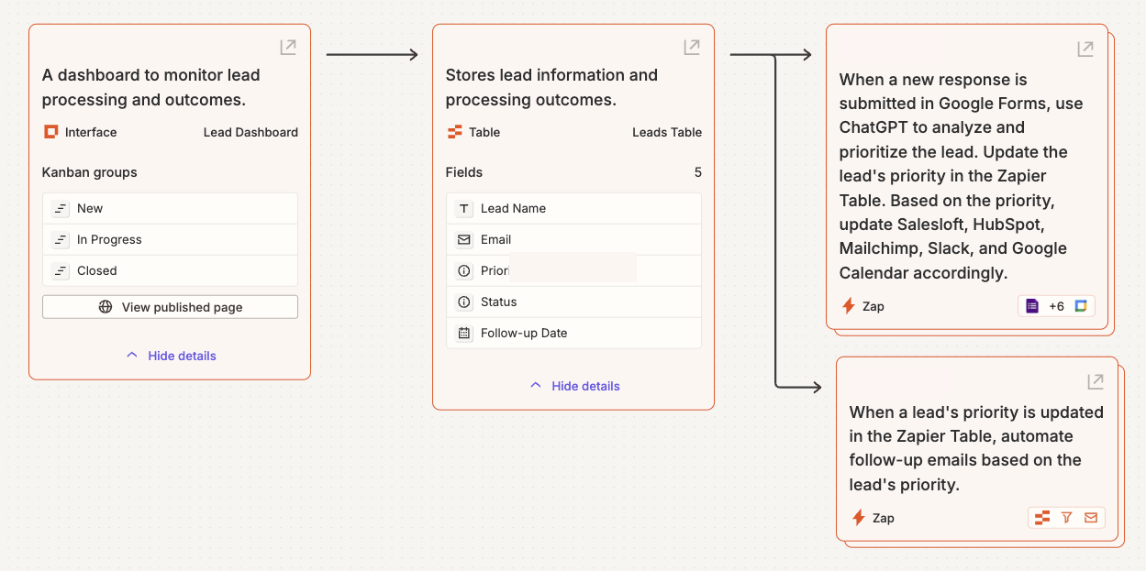This screenshot has width=1146, height=571.
Task: Click the orange Table icon beside Table label
Action: [x=454, y=132]
